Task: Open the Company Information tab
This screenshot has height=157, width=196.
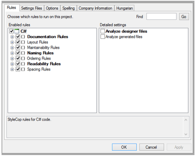Action: tap(95, 8)
